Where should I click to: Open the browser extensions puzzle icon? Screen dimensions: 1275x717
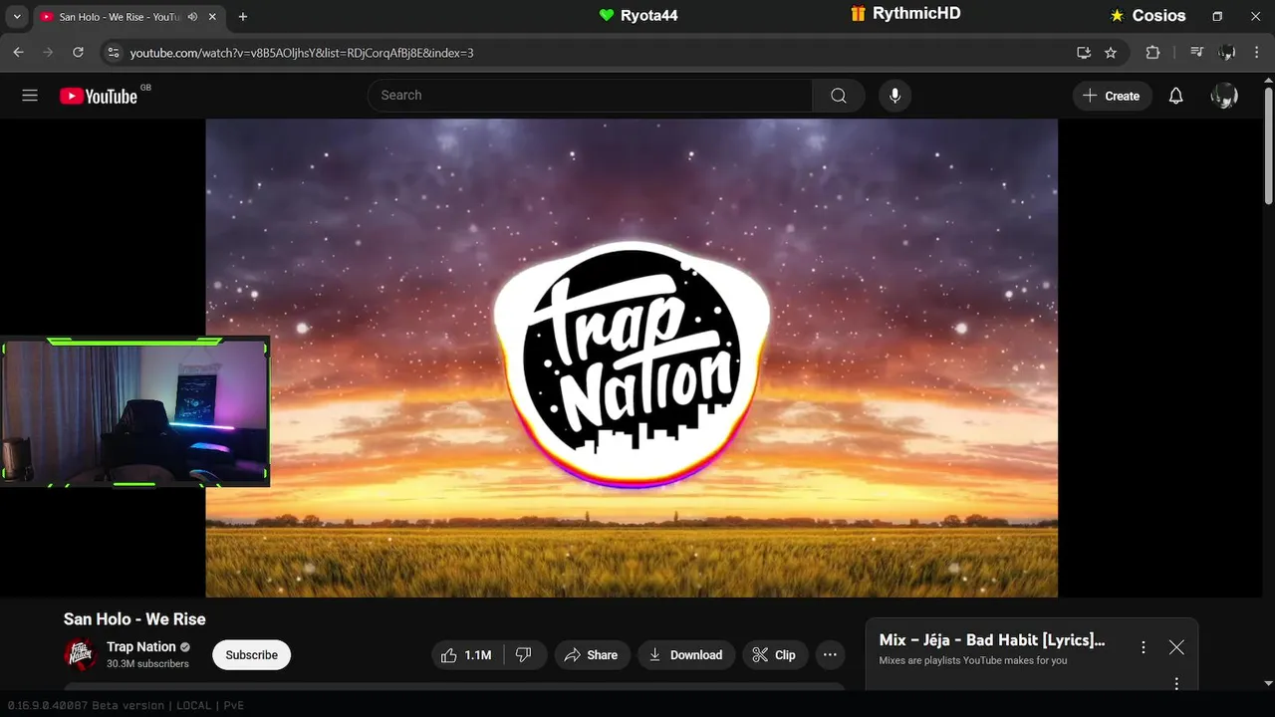tap(1152, 53)
